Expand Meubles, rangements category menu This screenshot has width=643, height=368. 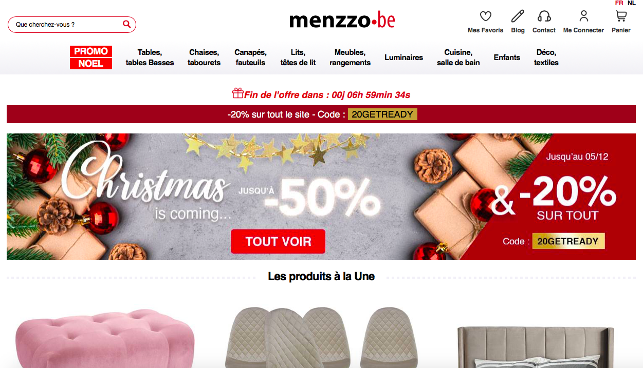[x=350, y=57]
